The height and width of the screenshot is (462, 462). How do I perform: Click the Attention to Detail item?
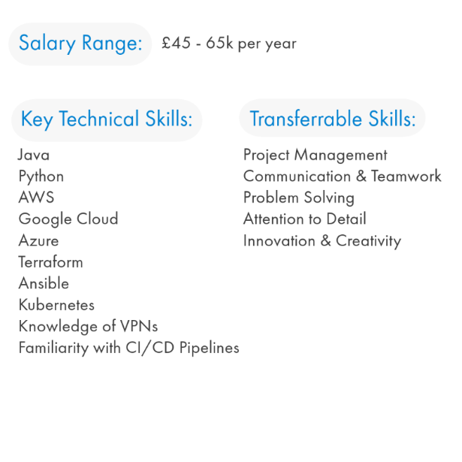pos(305,219)
